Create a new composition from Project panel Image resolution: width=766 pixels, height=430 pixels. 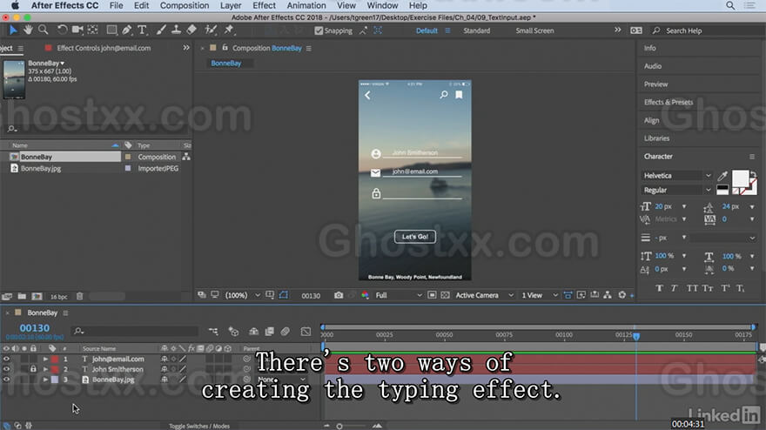coord(37,296)
